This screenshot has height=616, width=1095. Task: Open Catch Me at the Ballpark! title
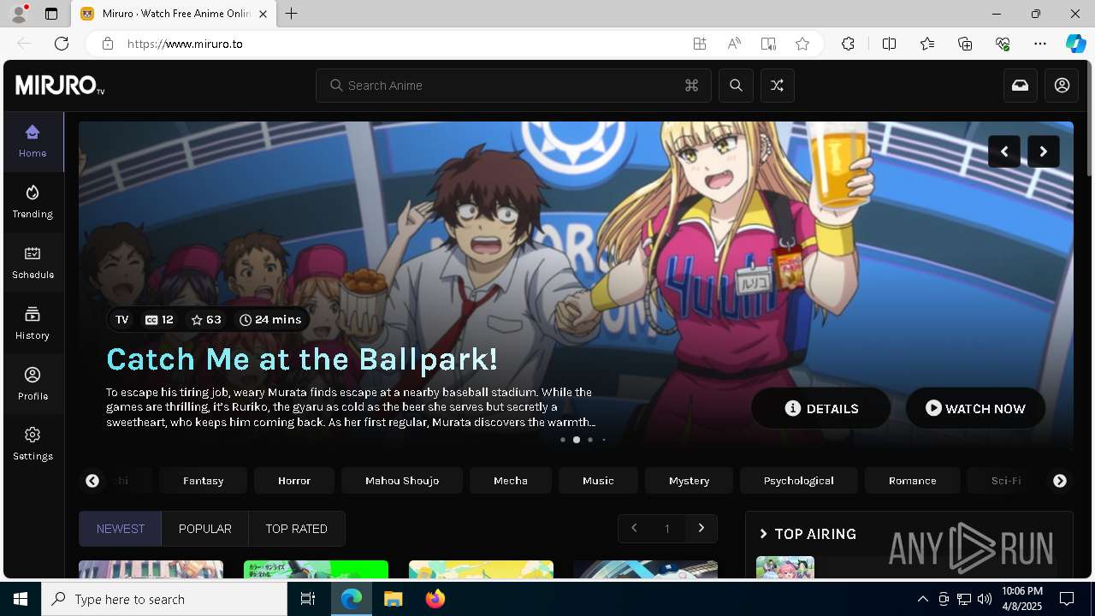coord(302,359)
